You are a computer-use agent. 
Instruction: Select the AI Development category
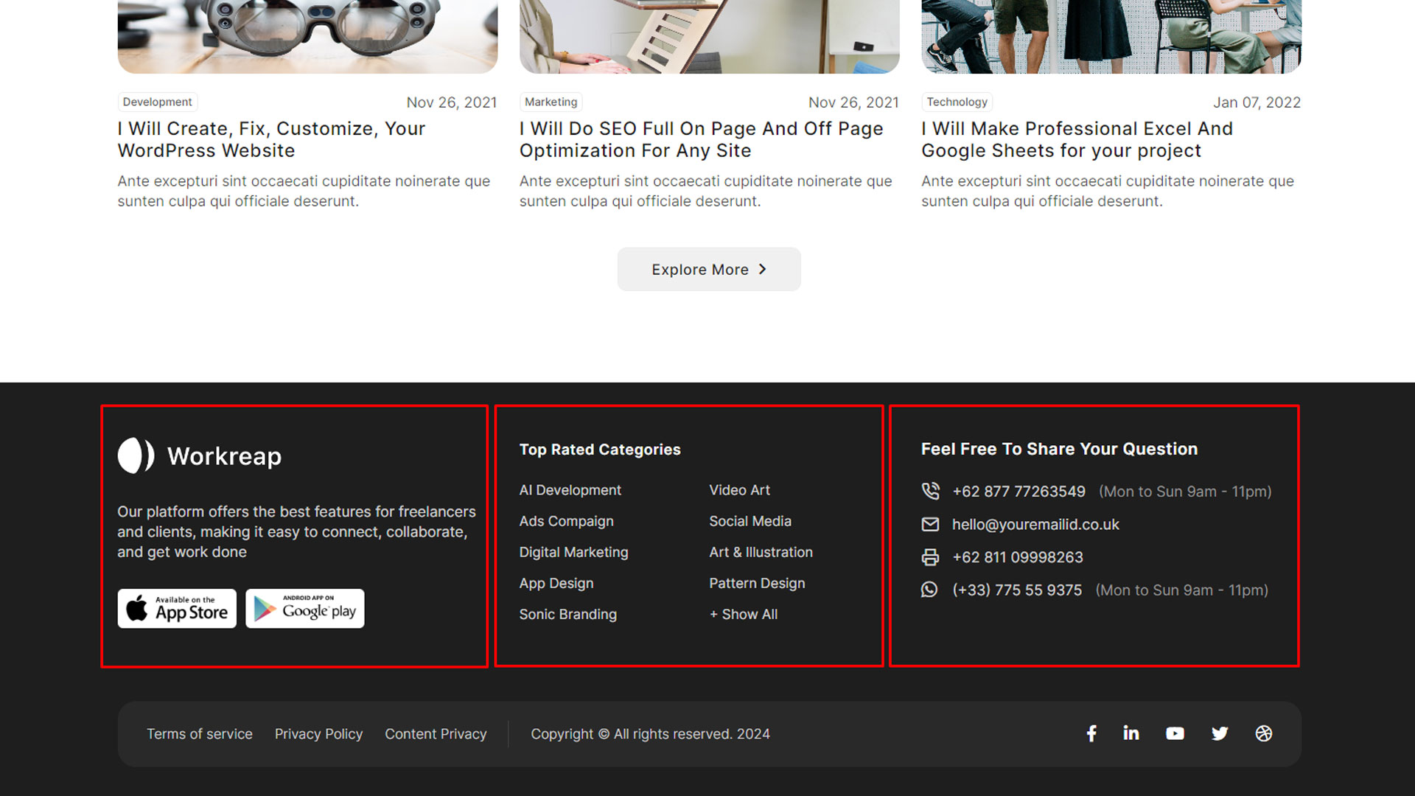coord(570,490)
